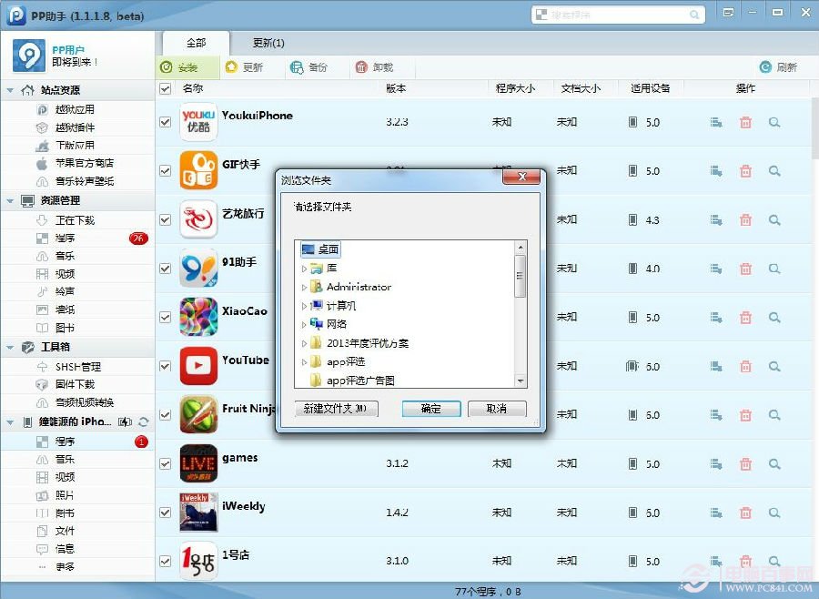Expand the Administrator folder in dialog
Screen dimensions: 819x599
pos(304,287)
